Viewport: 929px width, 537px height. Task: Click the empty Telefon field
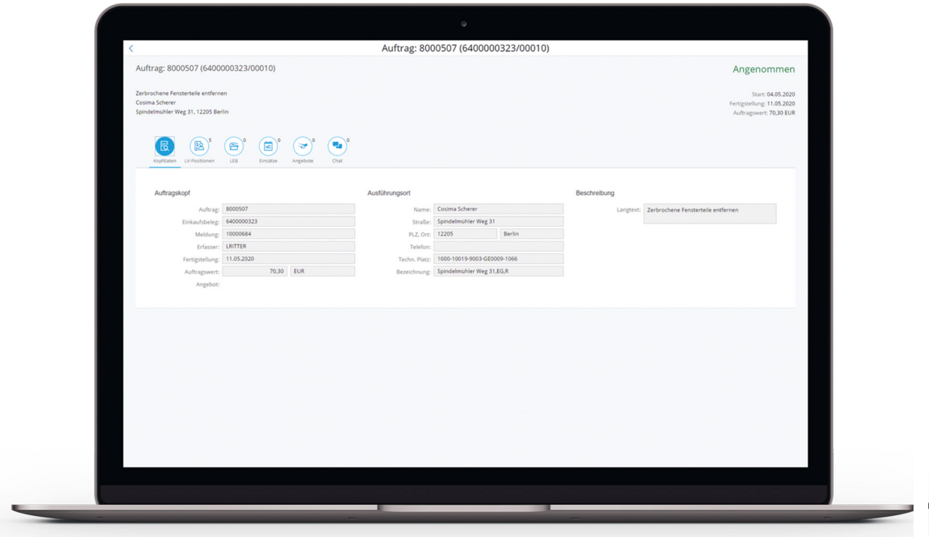click(x=498, y=246)
